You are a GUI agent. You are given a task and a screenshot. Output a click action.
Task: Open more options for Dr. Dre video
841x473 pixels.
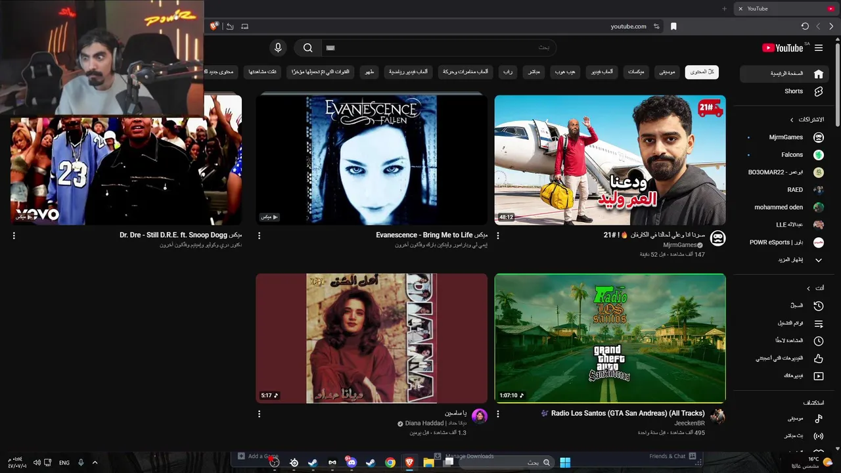14,235
